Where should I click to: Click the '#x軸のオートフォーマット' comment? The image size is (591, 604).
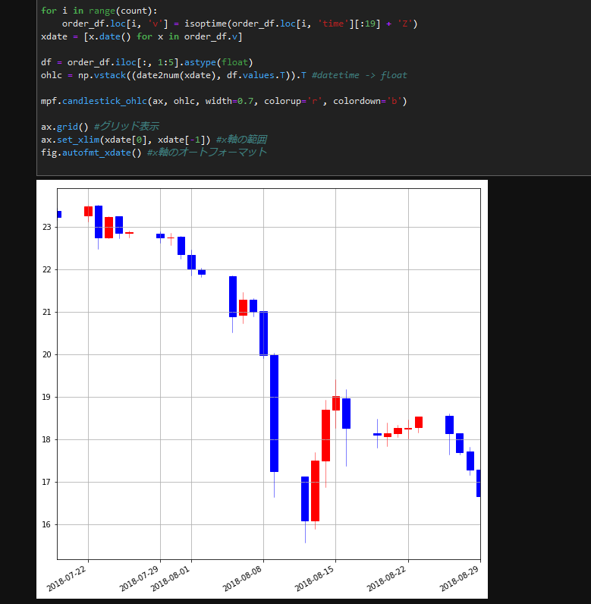207,153
